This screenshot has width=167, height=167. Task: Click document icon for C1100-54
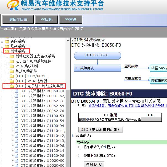17,121
